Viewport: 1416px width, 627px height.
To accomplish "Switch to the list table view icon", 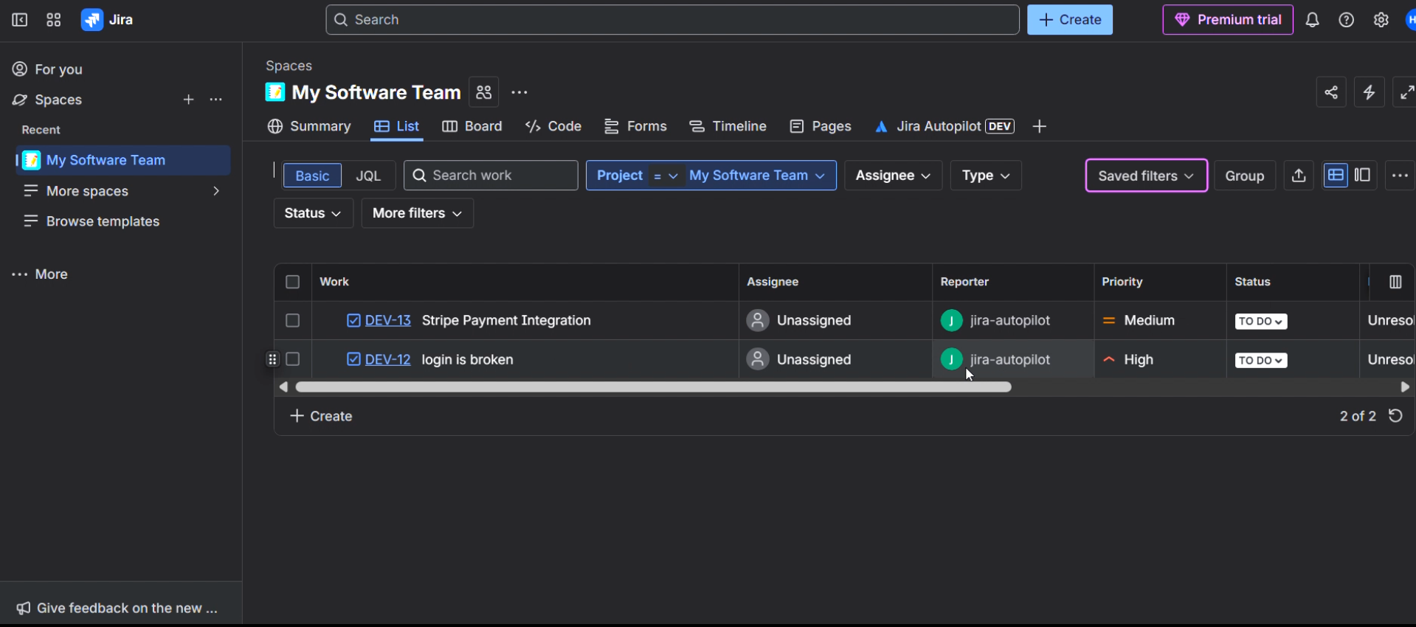I will pyautogui.click(x=1336, y=176).
